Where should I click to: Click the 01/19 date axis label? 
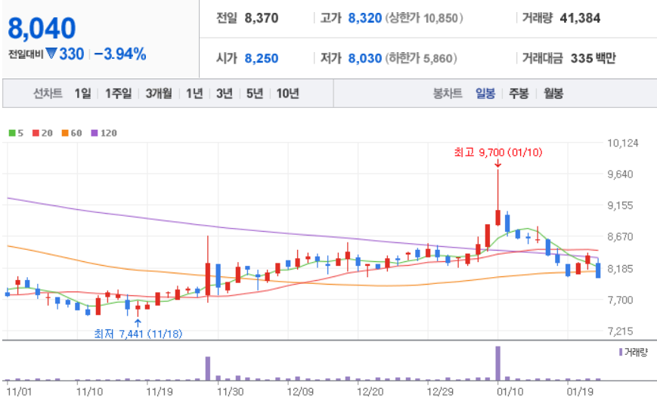(x=581, y=392)
